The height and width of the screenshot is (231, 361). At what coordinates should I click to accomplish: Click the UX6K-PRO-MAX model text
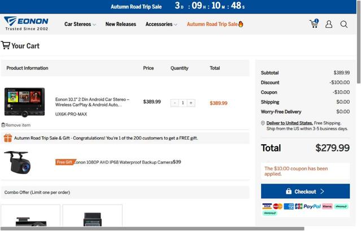coord(71,114)
